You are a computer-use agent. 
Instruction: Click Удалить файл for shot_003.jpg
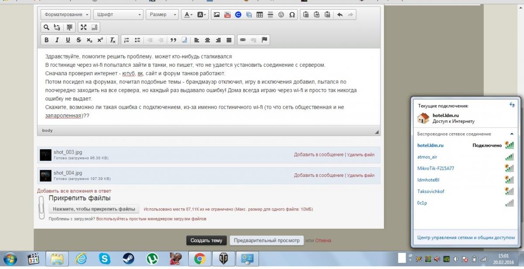coord(361,155)
